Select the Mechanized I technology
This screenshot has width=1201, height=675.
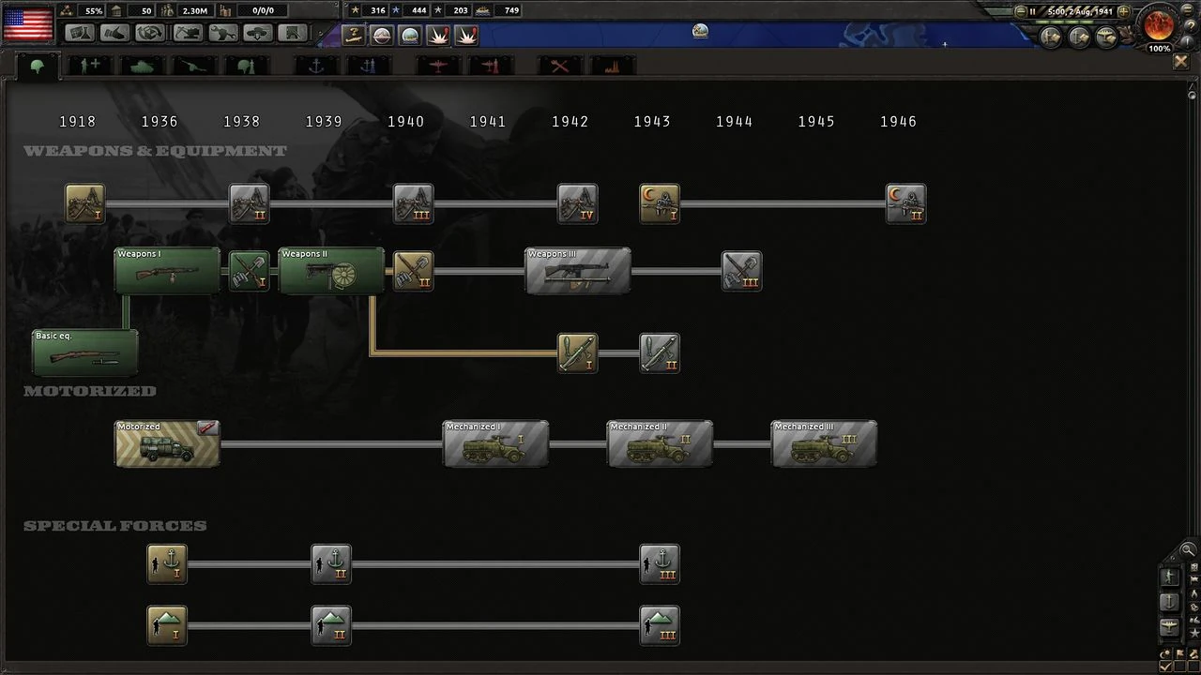pos(495,443)
